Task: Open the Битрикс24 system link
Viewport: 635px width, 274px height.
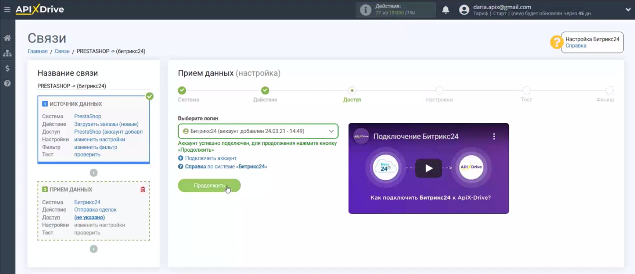Action: coord(87,202)
